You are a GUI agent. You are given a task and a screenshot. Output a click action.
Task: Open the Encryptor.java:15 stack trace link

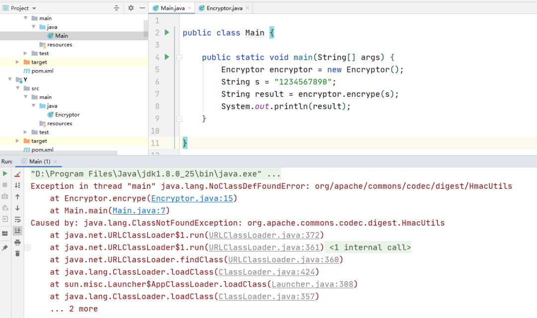click(192, 198)
